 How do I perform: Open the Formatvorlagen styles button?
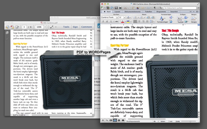point(162,20)
